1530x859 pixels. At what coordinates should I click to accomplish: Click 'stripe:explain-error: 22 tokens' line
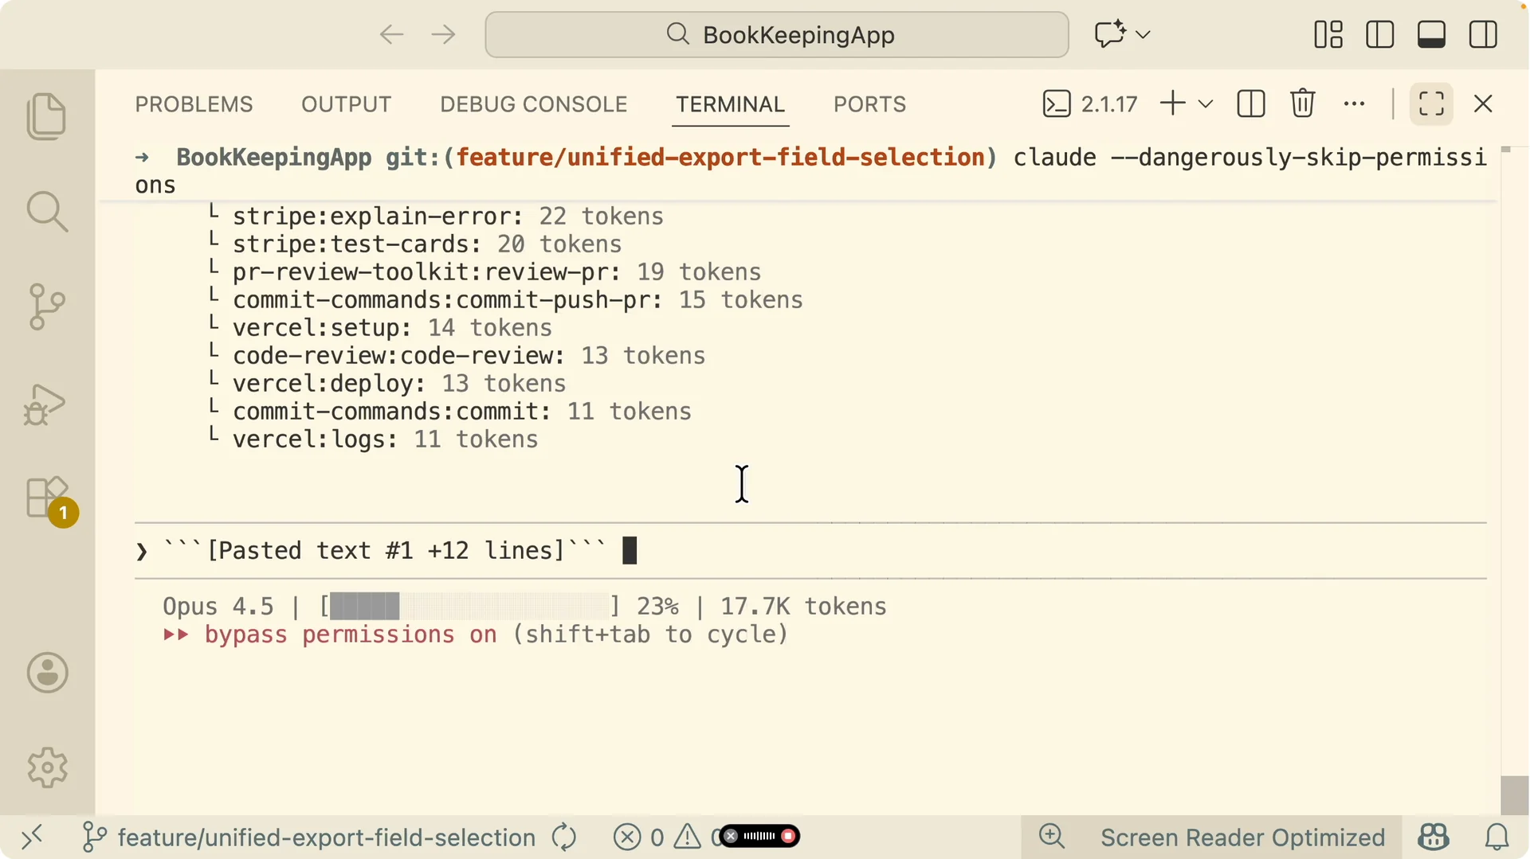point(448,217)
